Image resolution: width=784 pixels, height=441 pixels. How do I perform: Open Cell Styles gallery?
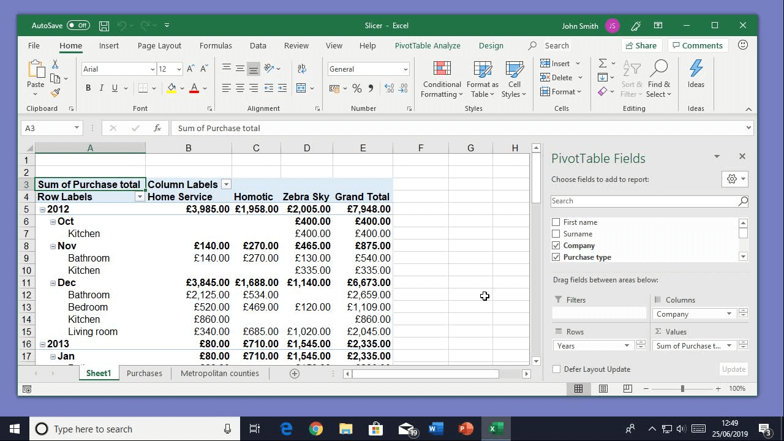[x=514, y=78]
